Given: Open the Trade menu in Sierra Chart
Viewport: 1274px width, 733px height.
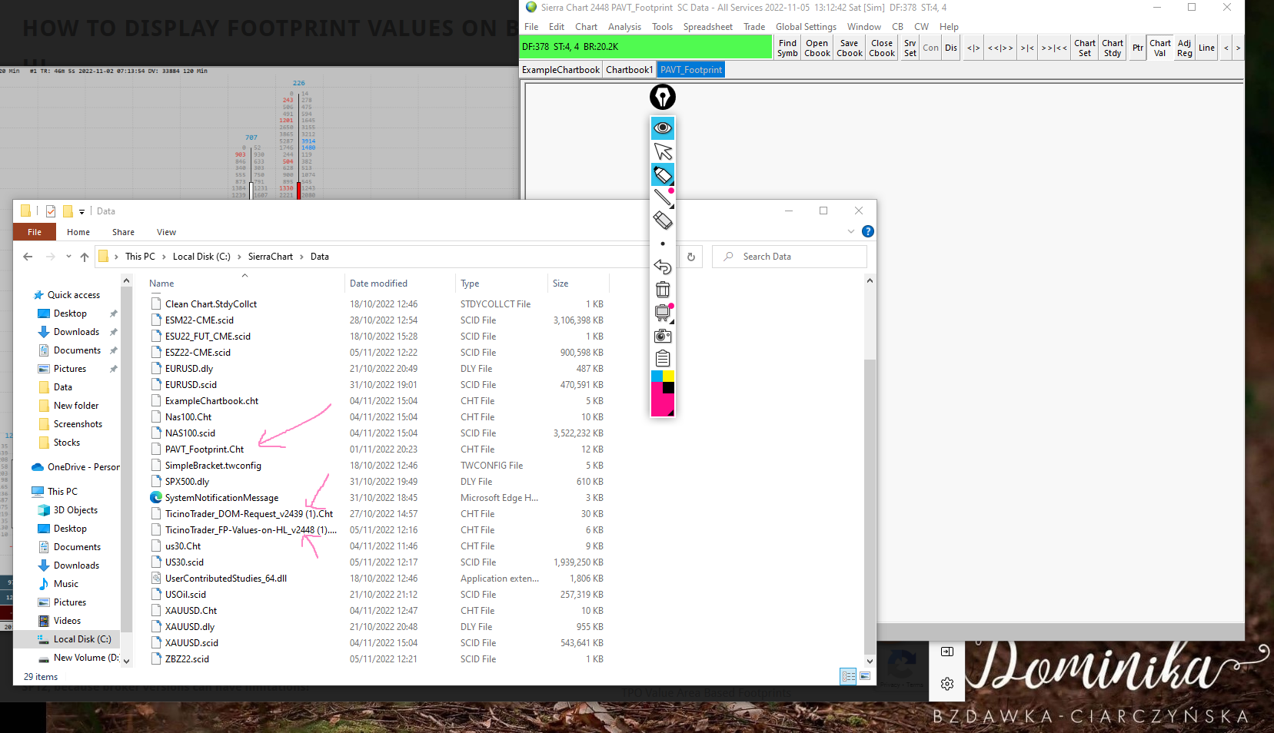Looking at the screenshot, I should coord(754,27).
